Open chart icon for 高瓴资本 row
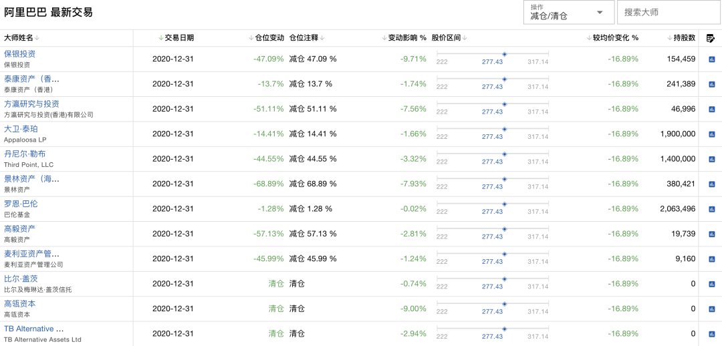 711,309
